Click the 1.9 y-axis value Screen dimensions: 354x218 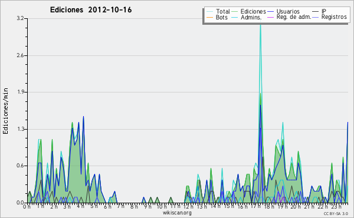pos(20,92)
